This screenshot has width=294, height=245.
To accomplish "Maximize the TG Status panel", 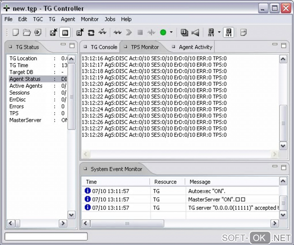I will (72, 46).
